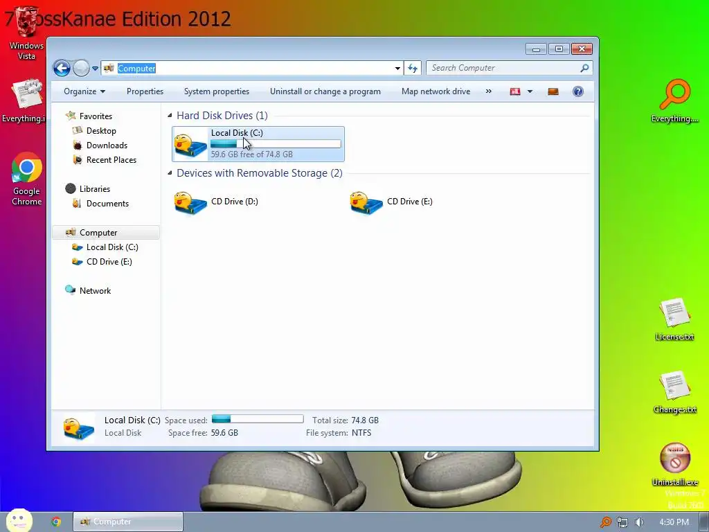Open the view options dropdown arrow

click(530, 92)
